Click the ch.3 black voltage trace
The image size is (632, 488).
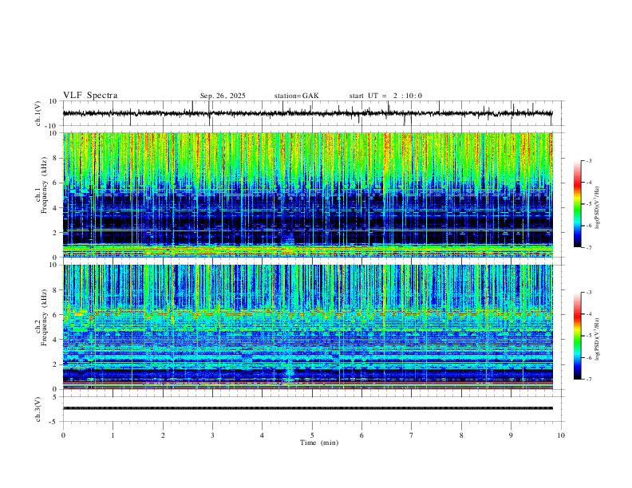pyautogui.click(x=308, y=408)
